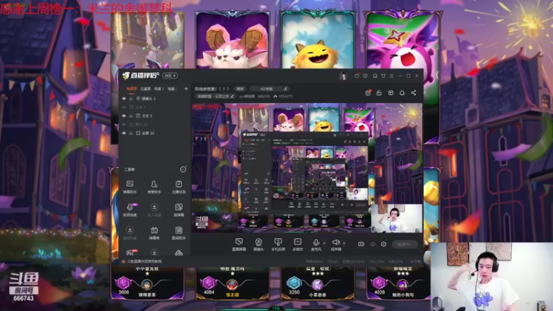Click the start streaming button at bottom right
The height and width of the screenshot is (311, 553).
click(405, 244)
